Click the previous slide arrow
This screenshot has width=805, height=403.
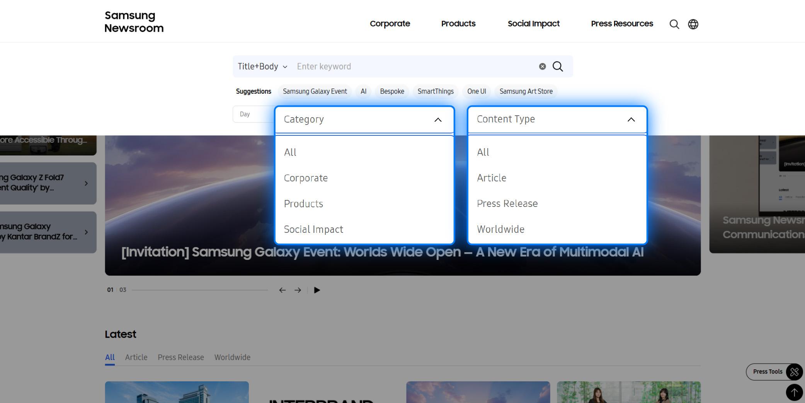tap(282, 290)
